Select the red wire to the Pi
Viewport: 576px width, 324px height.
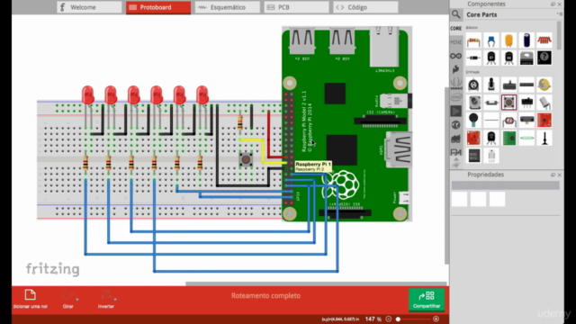(x=269, y=134)
